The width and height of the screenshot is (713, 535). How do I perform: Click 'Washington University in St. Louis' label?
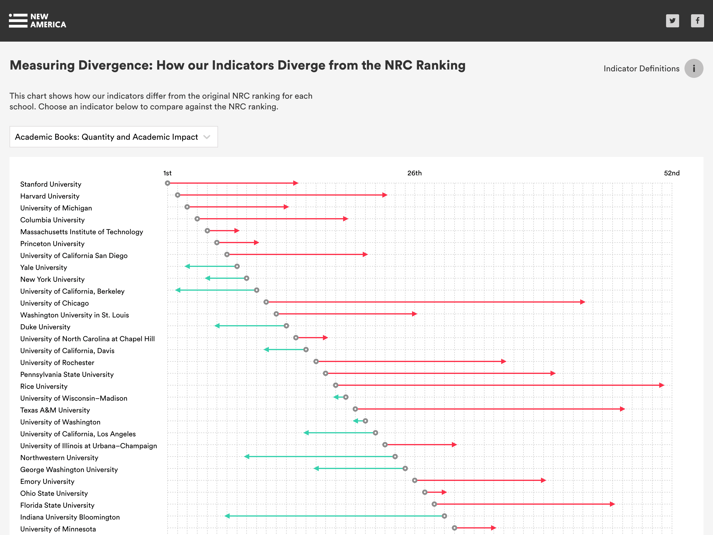point(75,315)
